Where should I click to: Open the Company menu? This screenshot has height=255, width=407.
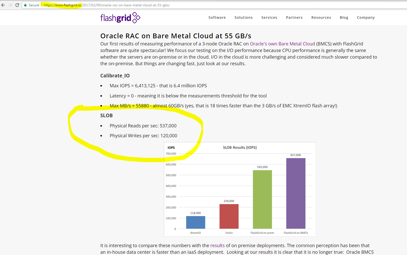(366, 18)
